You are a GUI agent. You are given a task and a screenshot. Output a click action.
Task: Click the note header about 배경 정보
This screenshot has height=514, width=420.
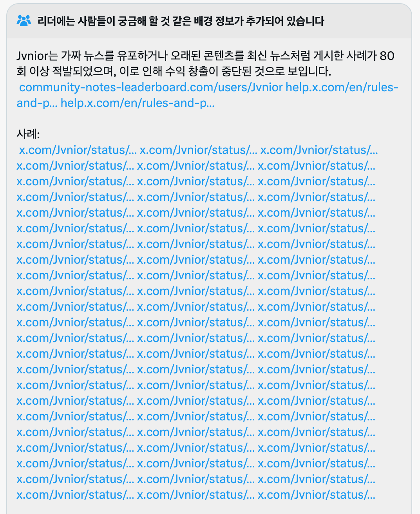click(181, 21)
